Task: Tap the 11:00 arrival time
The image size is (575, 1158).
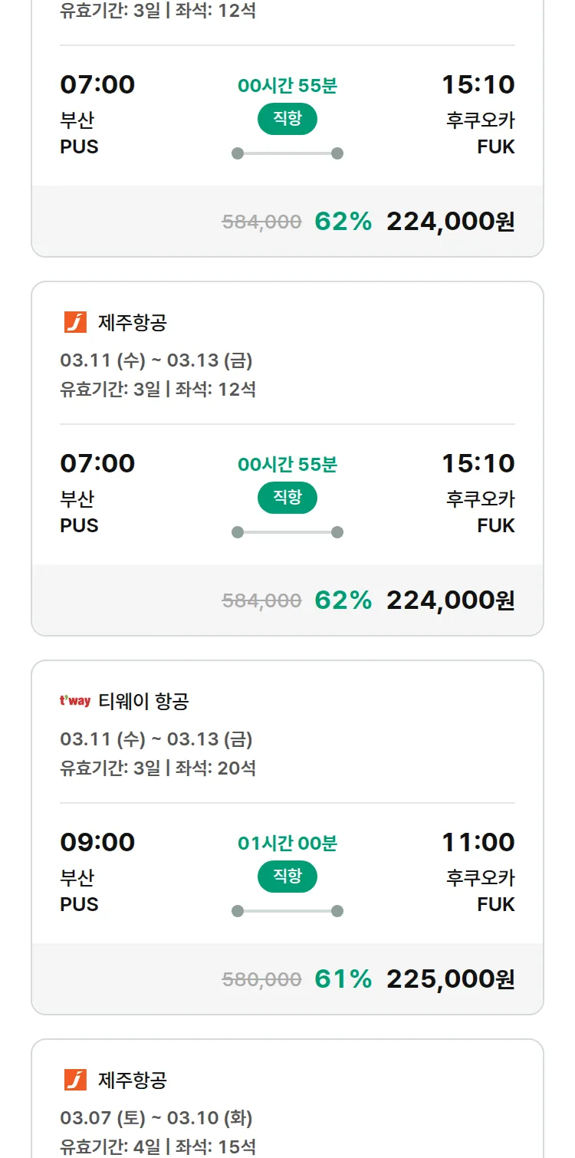Action: [x=478, y=842]
